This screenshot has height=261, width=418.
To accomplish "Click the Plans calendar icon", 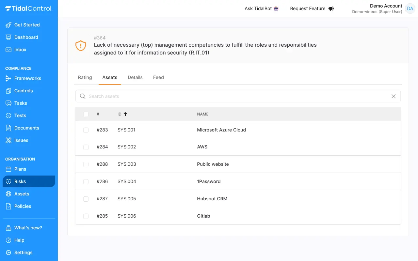I will click(x=8, y=169).
